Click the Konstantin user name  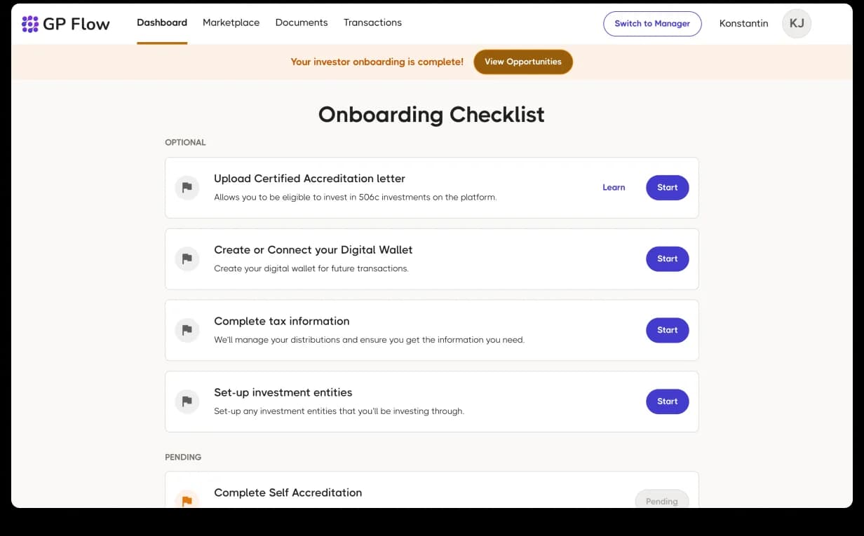click(744, 23)
